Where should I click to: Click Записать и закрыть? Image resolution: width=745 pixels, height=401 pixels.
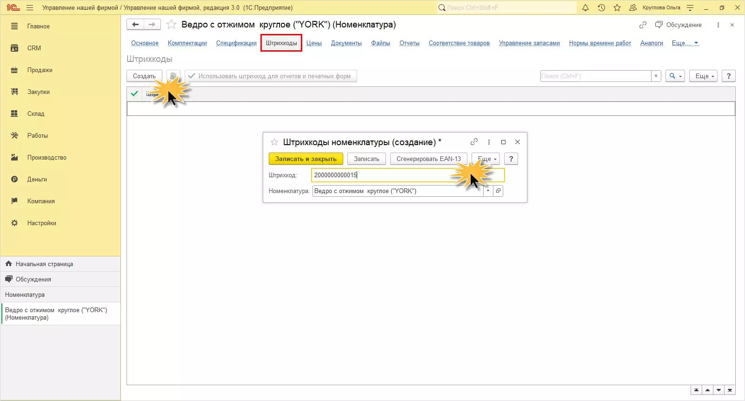point(306,159)
